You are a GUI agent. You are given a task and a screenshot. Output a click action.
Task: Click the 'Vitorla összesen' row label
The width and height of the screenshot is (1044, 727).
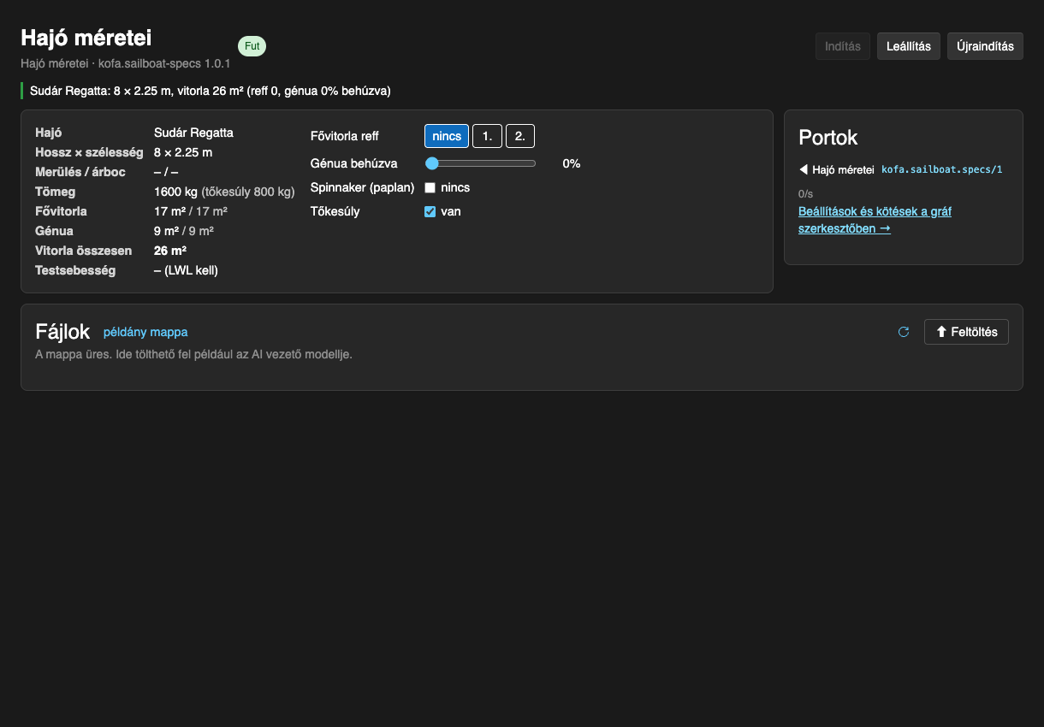84,251
